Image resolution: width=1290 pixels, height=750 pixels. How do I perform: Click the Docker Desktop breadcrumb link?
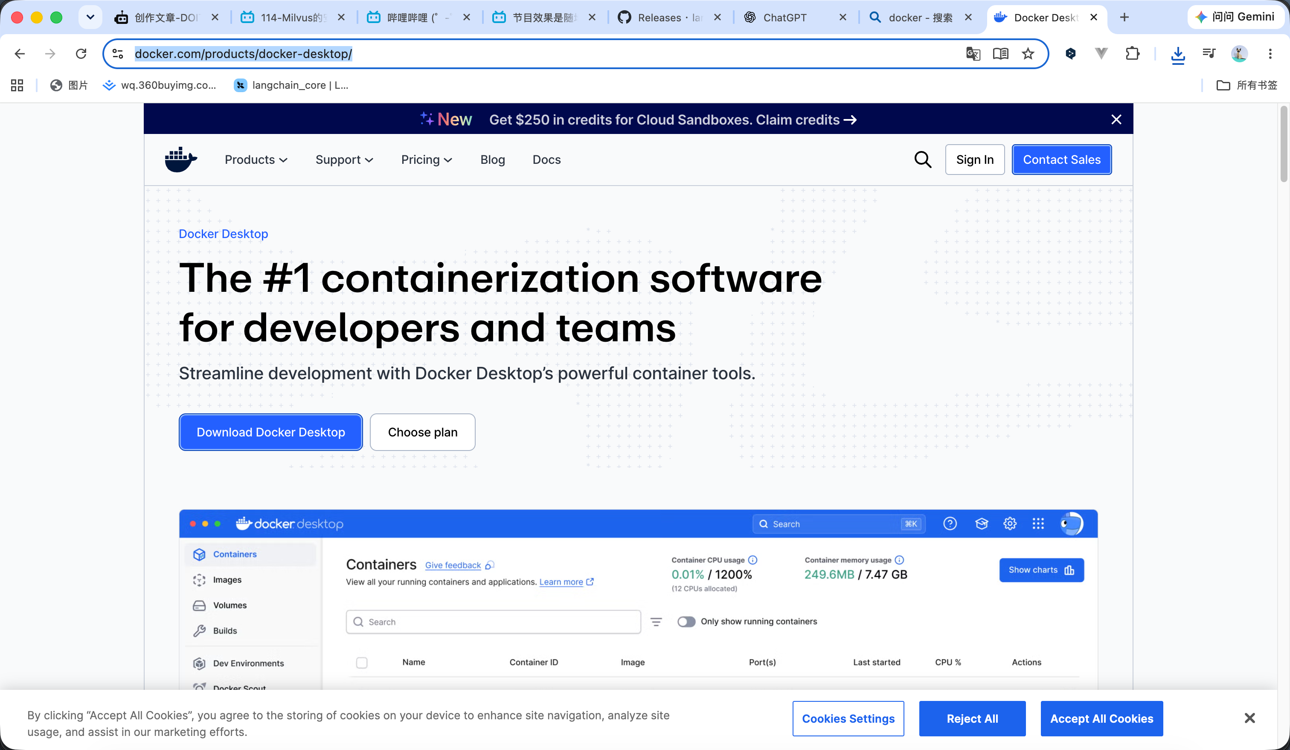click(223, 234)
